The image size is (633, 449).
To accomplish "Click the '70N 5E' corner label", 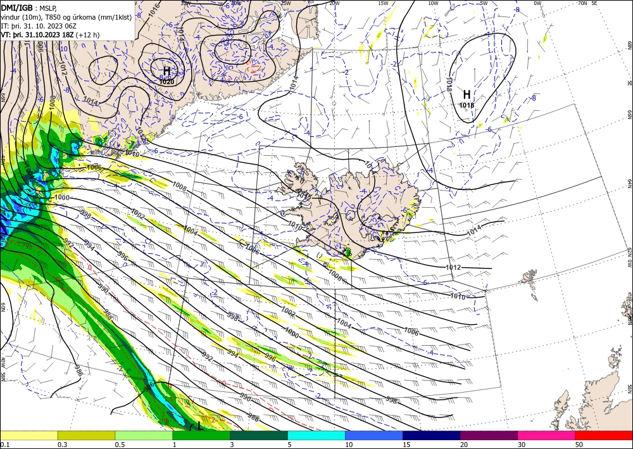I will click(x=587, y=3).
